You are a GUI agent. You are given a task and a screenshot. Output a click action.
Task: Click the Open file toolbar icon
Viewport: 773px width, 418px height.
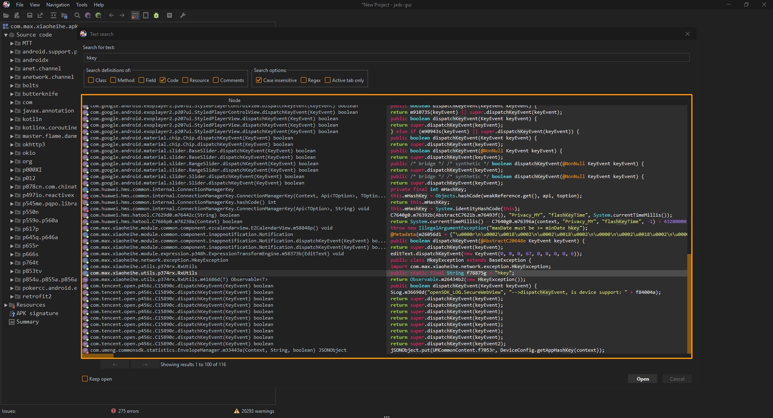6,15
